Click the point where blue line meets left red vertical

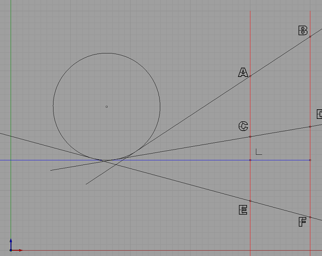coord(250,160)
